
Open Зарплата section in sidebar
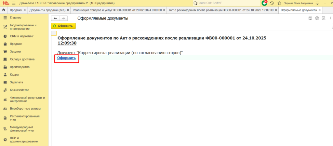(x=24, y=82)
